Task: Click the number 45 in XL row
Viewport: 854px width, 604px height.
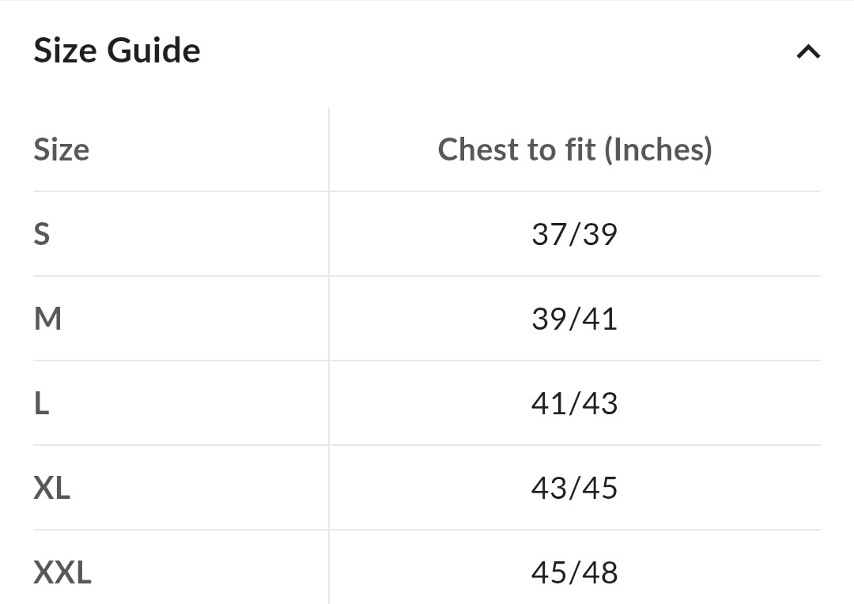Action: coord(600,488)
